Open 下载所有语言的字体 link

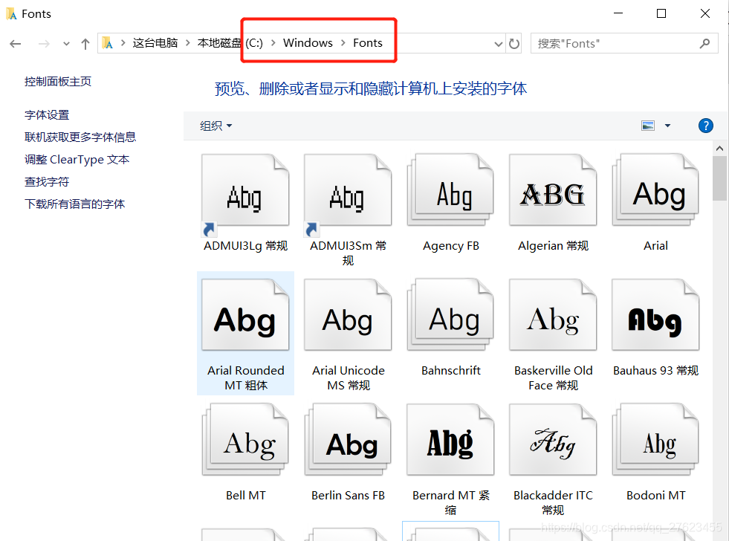[x=74, y=204]
